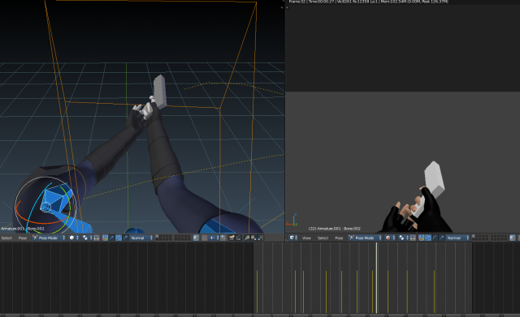Open Pose menu in left viewport header

click(23, 238)
